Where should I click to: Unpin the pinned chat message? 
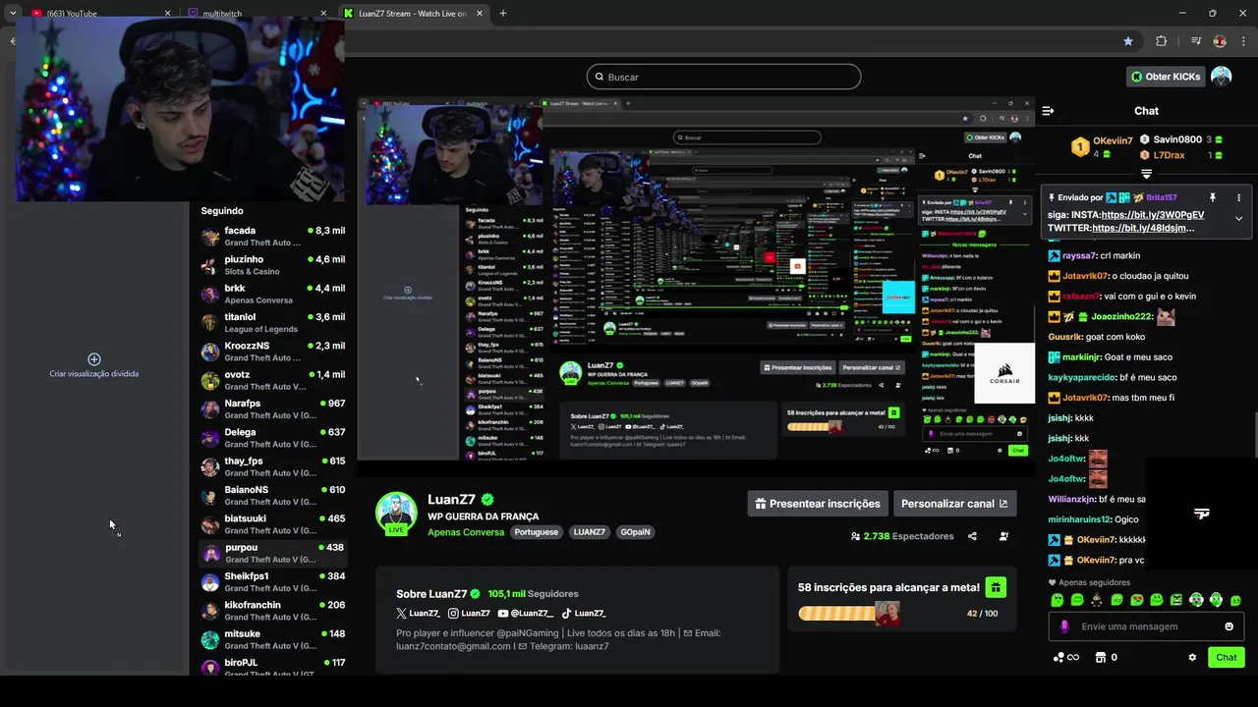pyautogui.click(x=1213, y=197)
